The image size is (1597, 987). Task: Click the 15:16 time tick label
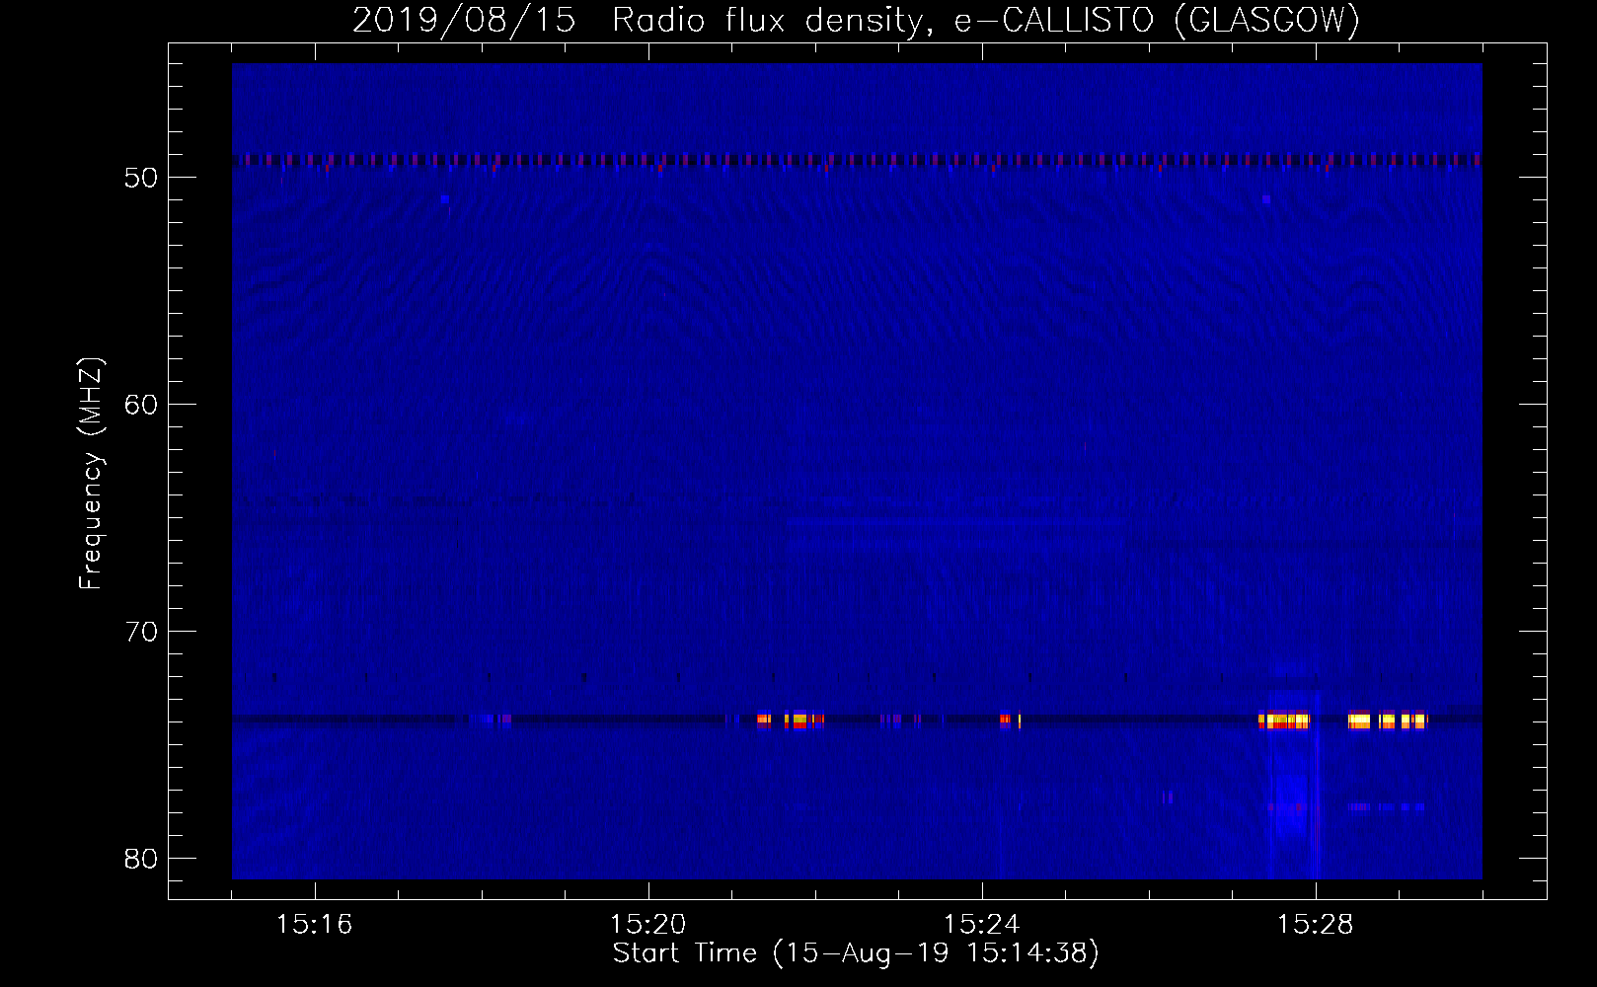pyautogui.click(x=315, y=925)
